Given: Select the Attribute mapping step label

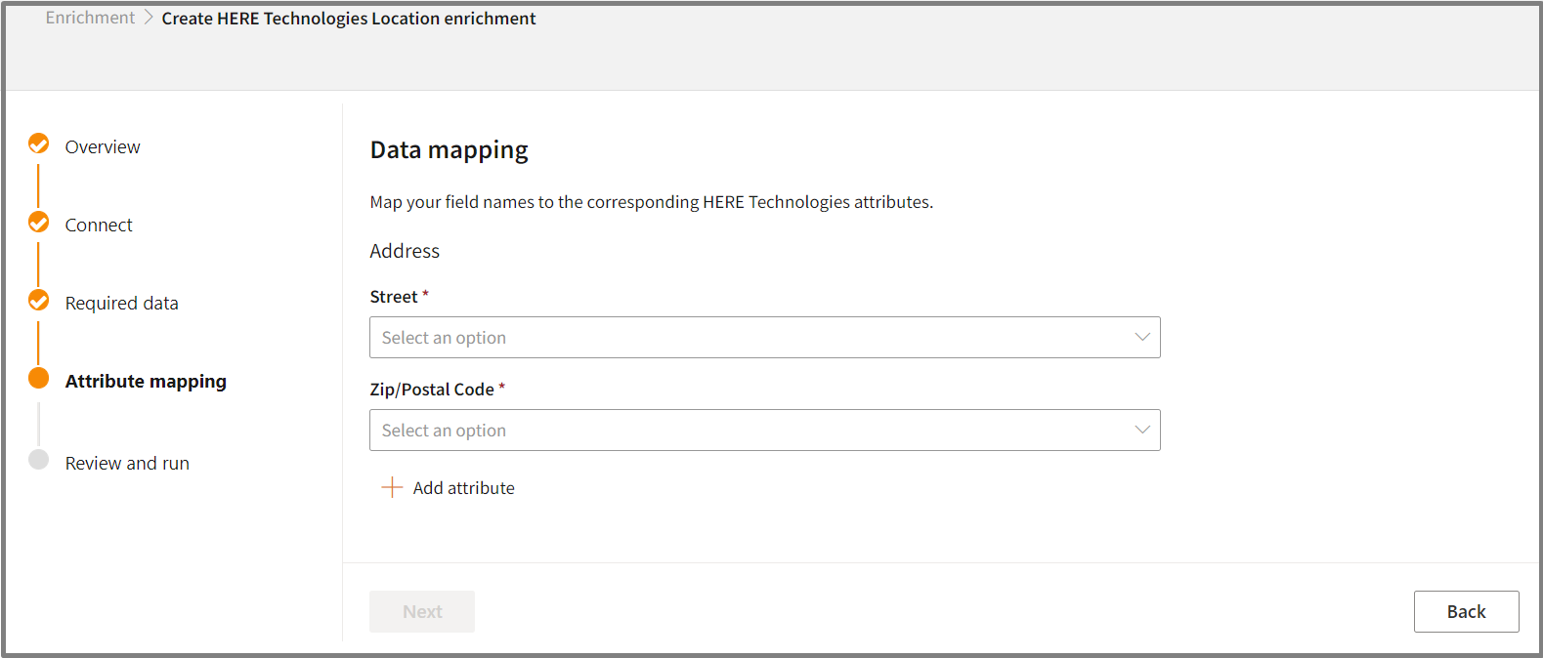Looking at the screenshot, I should point(146,381).
